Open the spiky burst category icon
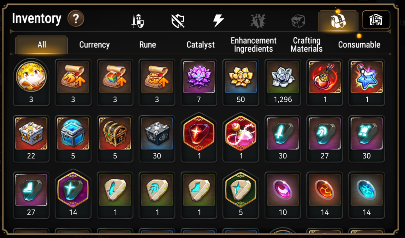 pyautogui.click(x=258, y=21)
